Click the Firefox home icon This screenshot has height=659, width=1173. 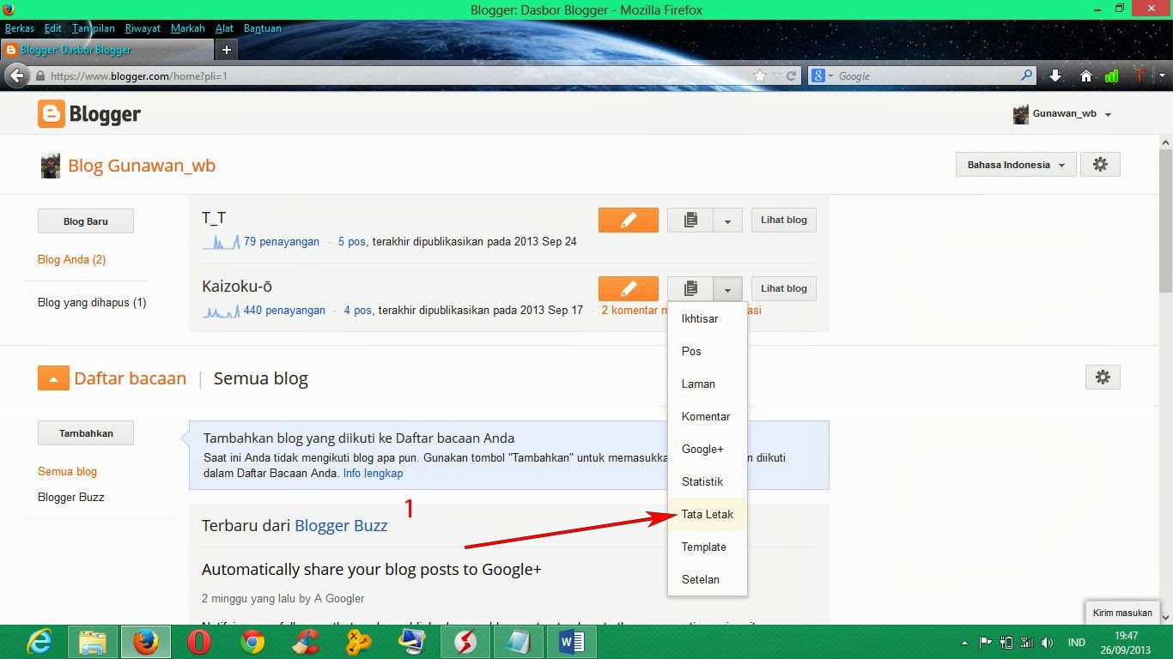[1087, 76]
